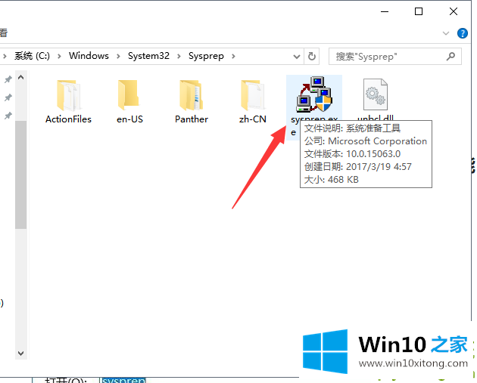Minimize the Explorer window
477x383 pixels.
click(385, 12)
